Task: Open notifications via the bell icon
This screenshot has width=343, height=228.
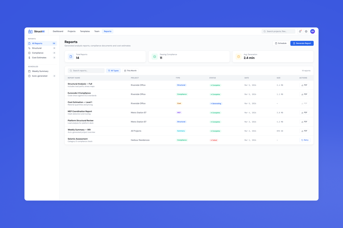Action: coord(300,31)
